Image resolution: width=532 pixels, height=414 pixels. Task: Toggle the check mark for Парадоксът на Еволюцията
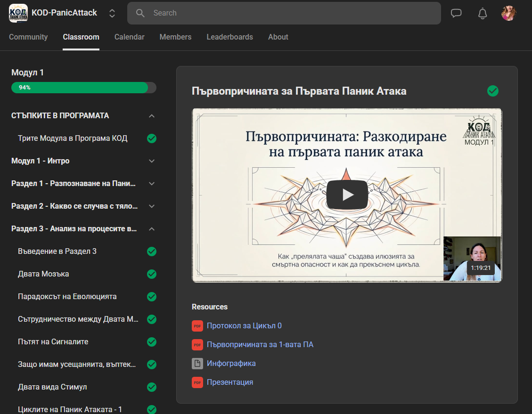coord(152,297)
